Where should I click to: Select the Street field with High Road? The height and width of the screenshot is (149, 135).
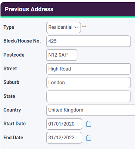(x=88, y=69)
